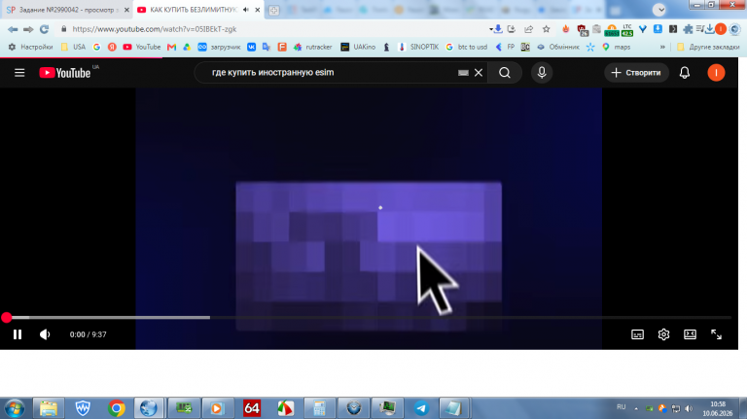Viewport: 747px width, 419px height.
Task: Go forward in browser history
Action: point(28,29)
